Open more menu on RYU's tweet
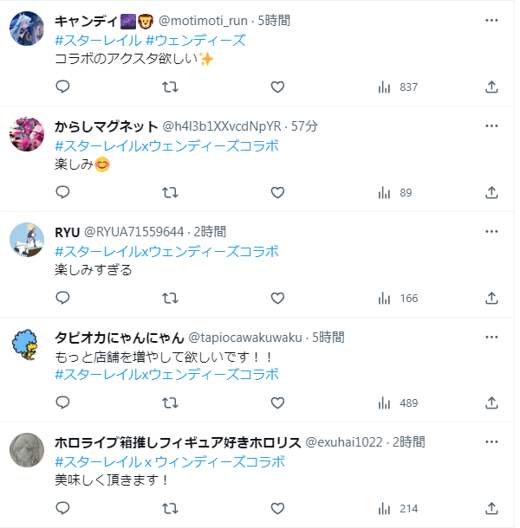 (491, 232)
